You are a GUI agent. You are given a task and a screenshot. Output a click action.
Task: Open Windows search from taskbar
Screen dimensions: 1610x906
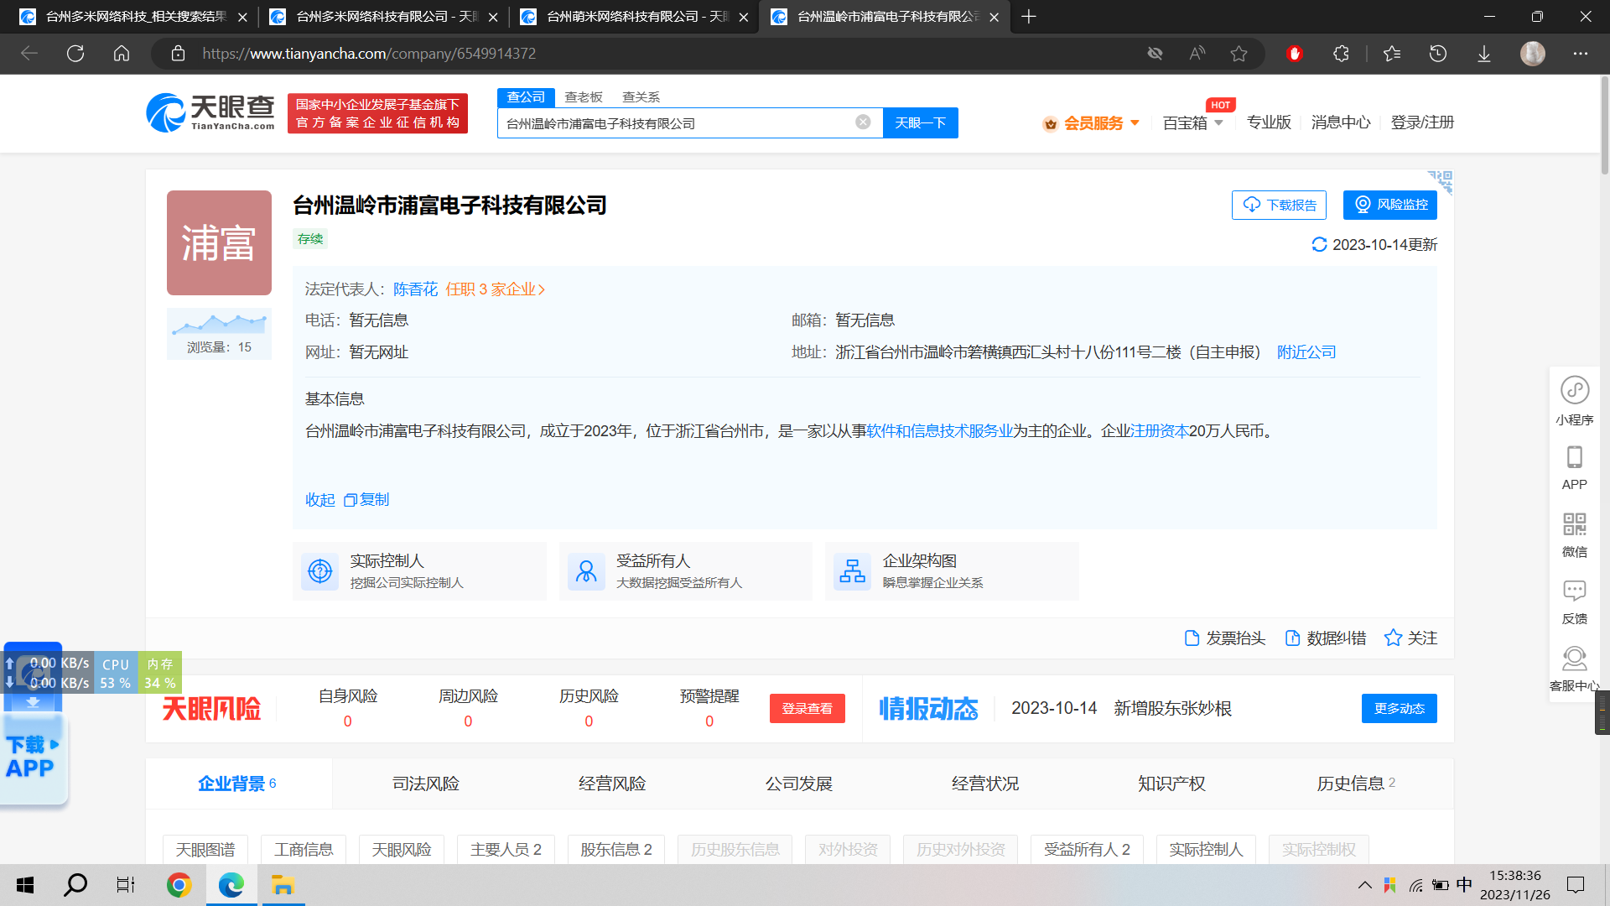75,885
